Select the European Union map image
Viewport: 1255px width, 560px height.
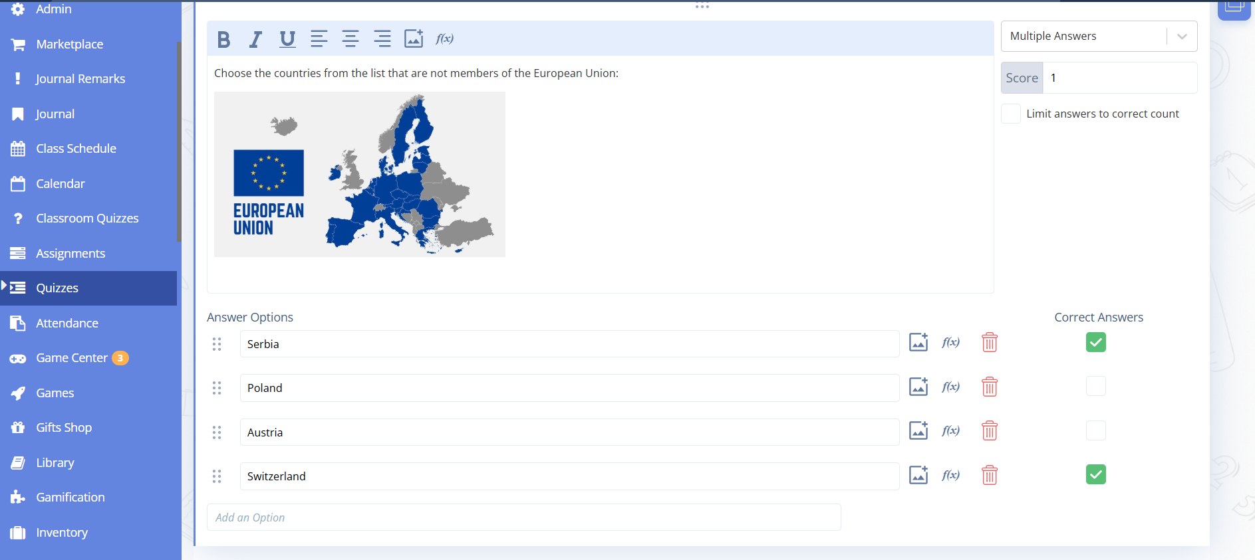click(359, 175)
